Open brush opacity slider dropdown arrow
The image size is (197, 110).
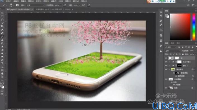coord(61,5)
